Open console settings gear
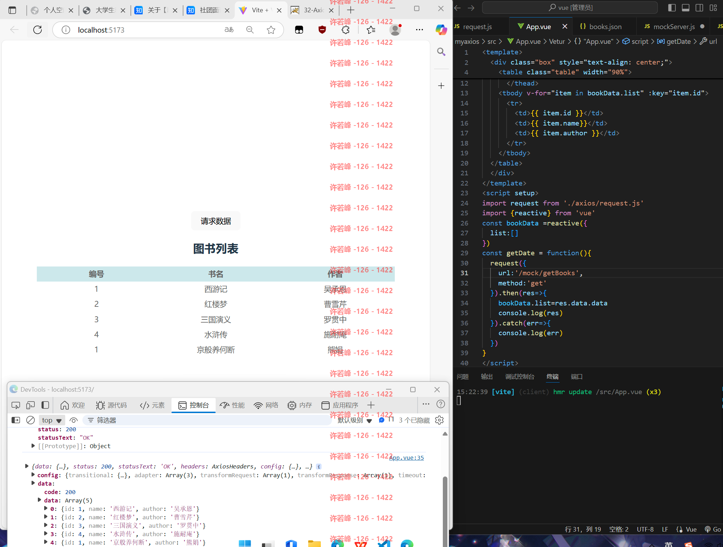 [x=439, y=420]
